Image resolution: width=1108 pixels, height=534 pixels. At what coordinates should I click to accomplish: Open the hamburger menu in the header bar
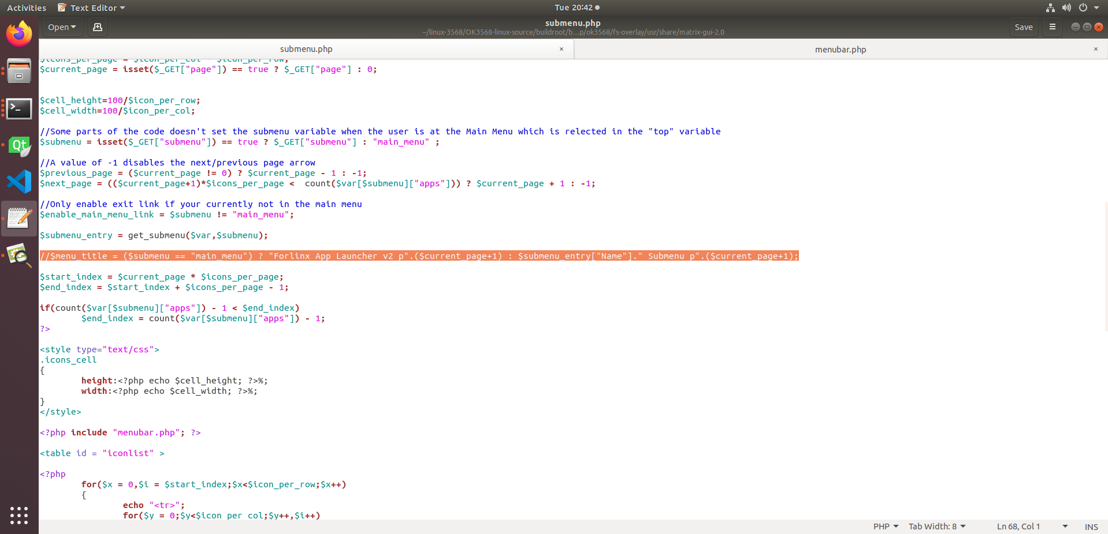coord(1053,27)
